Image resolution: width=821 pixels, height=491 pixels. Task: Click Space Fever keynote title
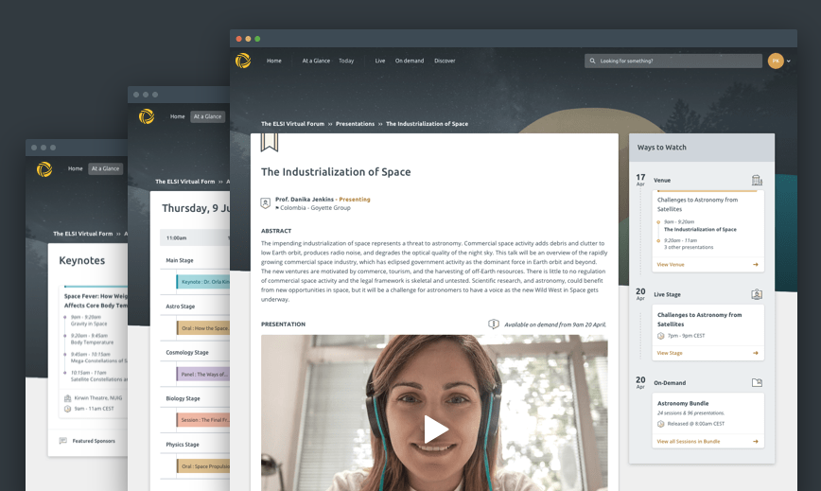pos(96,301)
